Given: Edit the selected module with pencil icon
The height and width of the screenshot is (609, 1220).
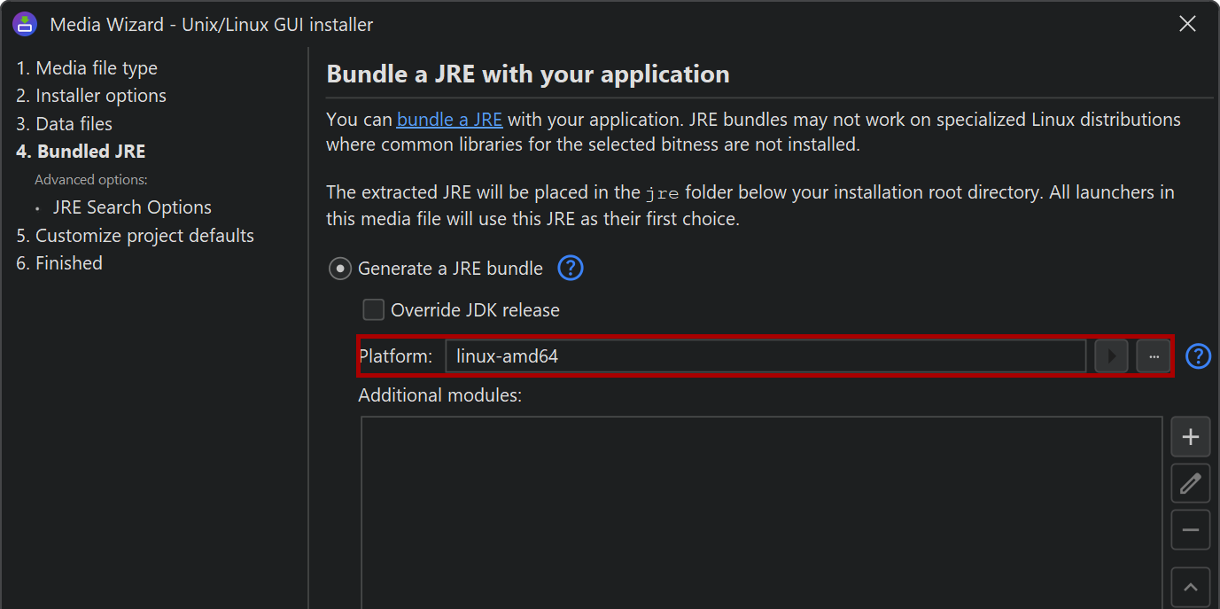Looking at the screenshot, I should (1190, 483).
